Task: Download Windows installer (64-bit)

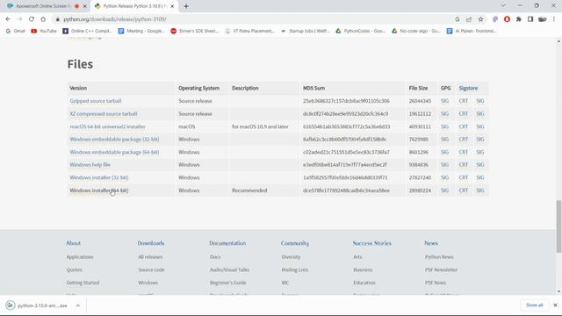Action: pyautogui.click(x=99, y=190)
